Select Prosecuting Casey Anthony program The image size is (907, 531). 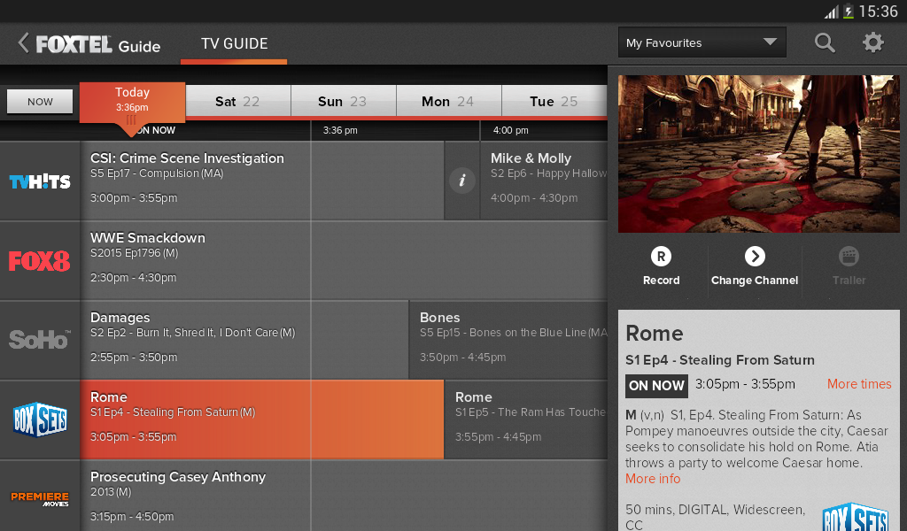tap(345, 496)
